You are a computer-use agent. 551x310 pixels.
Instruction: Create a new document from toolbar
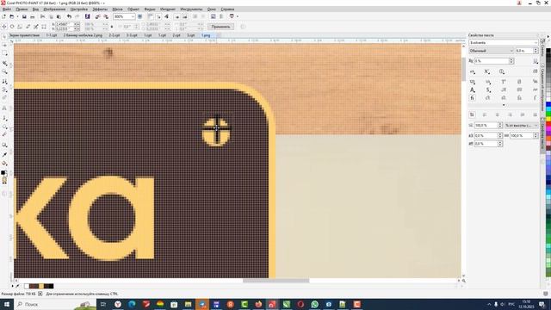tap(3, 16)
